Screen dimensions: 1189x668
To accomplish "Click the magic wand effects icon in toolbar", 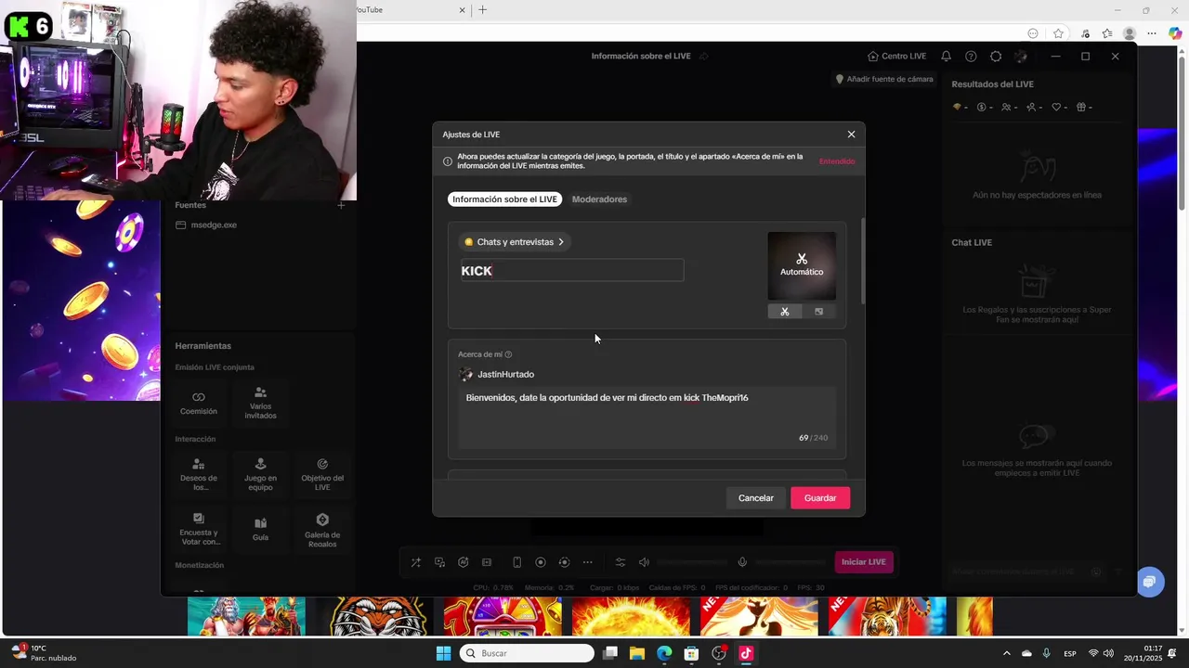I will point(416,562).
